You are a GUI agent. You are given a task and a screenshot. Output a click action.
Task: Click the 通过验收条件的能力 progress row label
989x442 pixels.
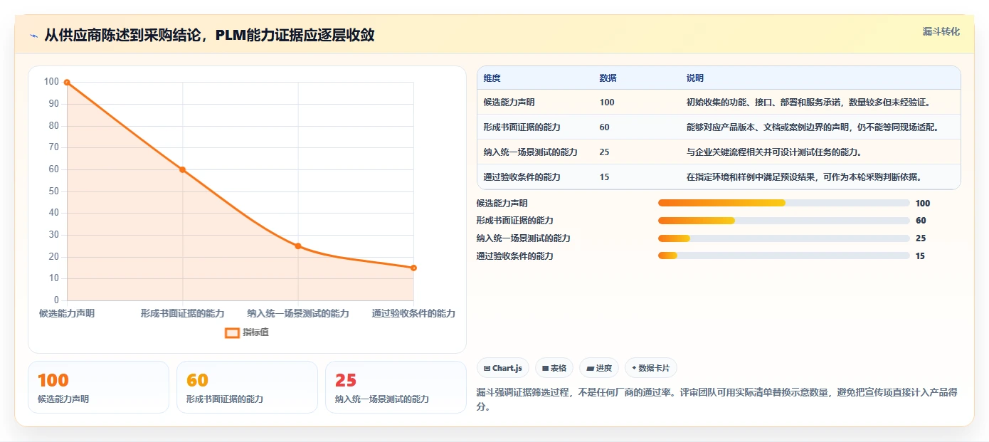pos(515,256)
